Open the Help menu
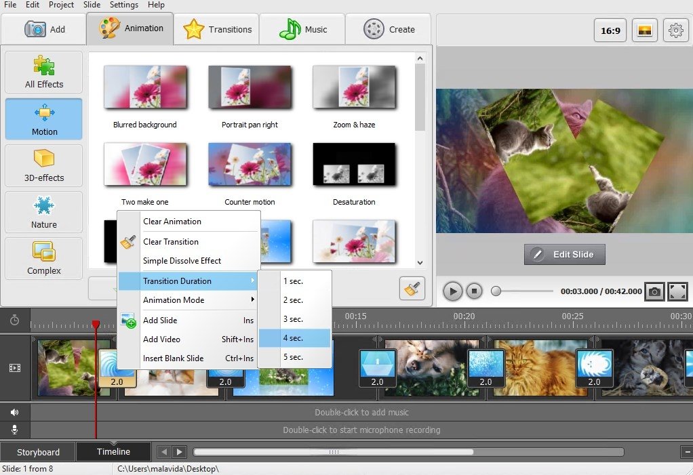Screen dimensions: 693x475 coord(156,5)
